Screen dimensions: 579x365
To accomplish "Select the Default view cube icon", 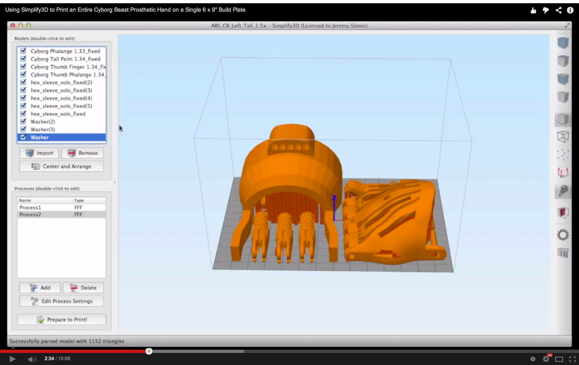I will pyautogui.click(x=563, y=43).
